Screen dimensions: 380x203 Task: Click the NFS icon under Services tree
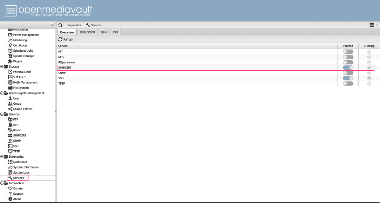click(10, 125)
